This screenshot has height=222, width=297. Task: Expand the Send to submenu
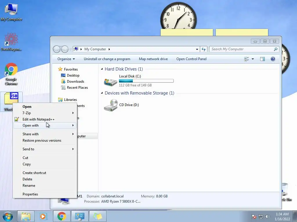[x=45, y=149]
